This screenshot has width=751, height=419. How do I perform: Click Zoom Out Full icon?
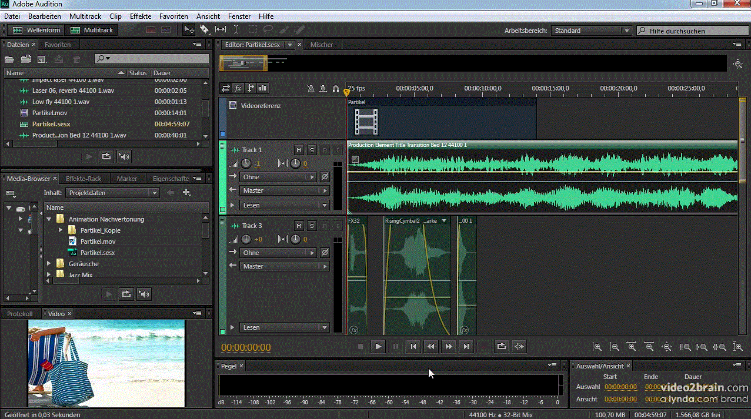pyautogui.click(x=667, y=347)
